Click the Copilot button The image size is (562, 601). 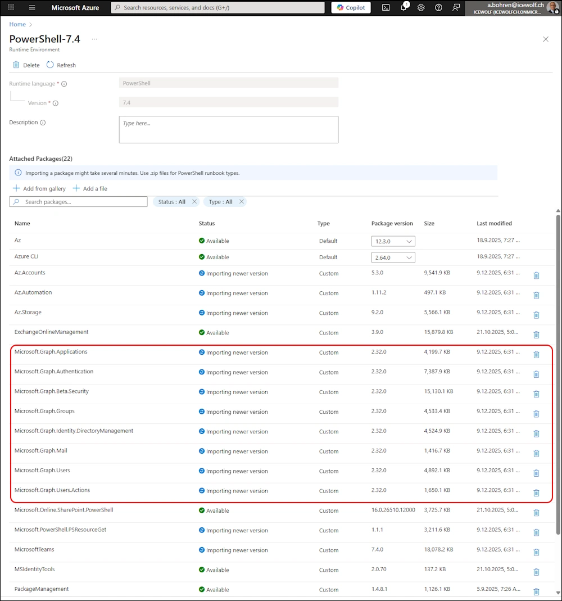coord(351,8)
